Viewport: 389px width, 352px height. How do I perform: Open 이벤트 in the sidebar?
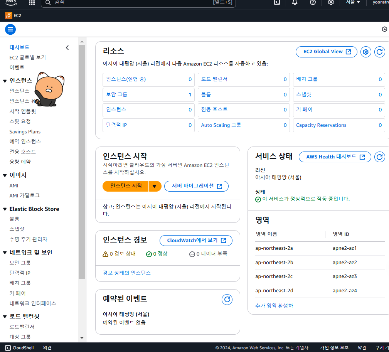coord(17,67)
